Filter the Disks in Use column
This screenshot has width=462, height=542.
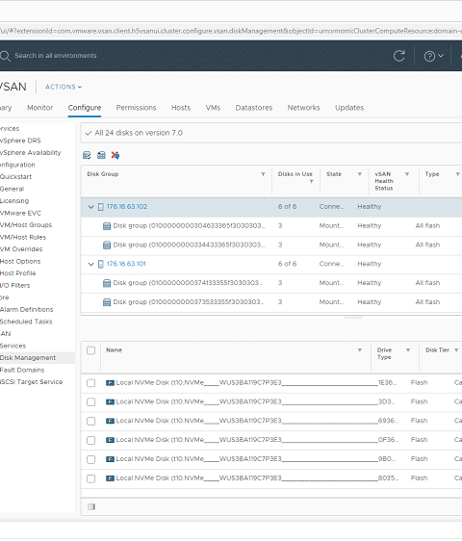(311, 181)
